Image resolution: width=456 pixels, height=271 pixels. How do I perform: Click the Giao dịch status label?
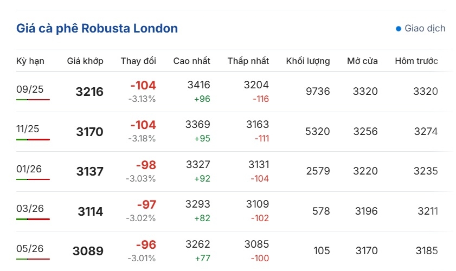point(425,28)
